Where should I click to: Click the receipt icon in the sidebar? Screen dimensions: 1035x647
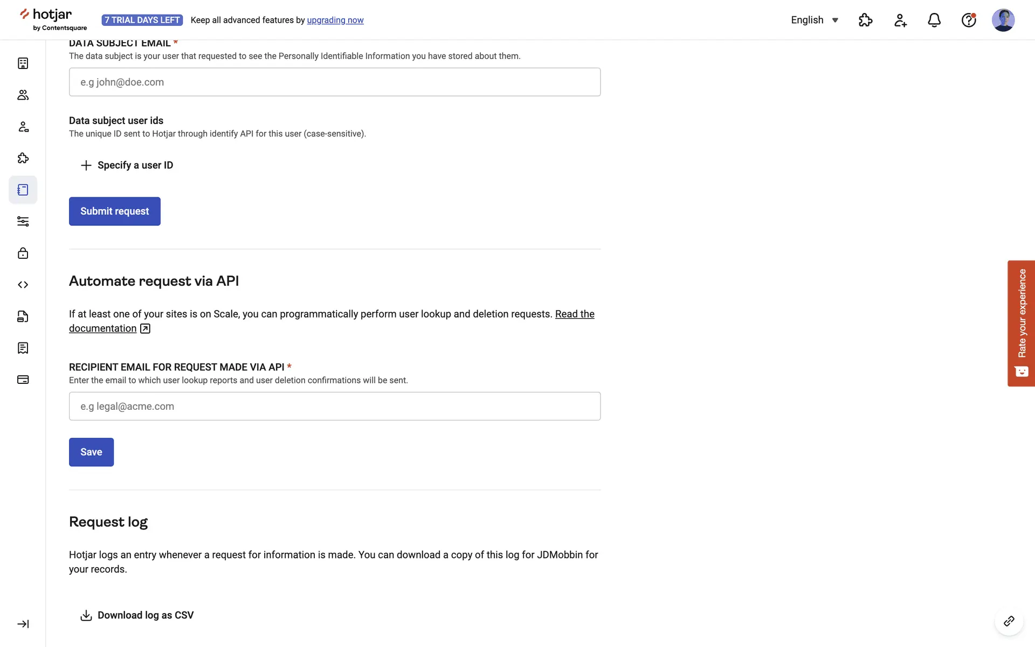pos(23,348)
